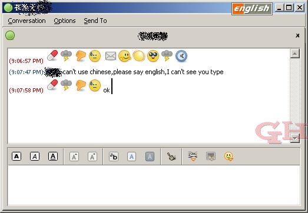The width and height of the screenshot is (308, 213).
Task: Reset formatting with the brush icon
Action: [x=171, y=157]
